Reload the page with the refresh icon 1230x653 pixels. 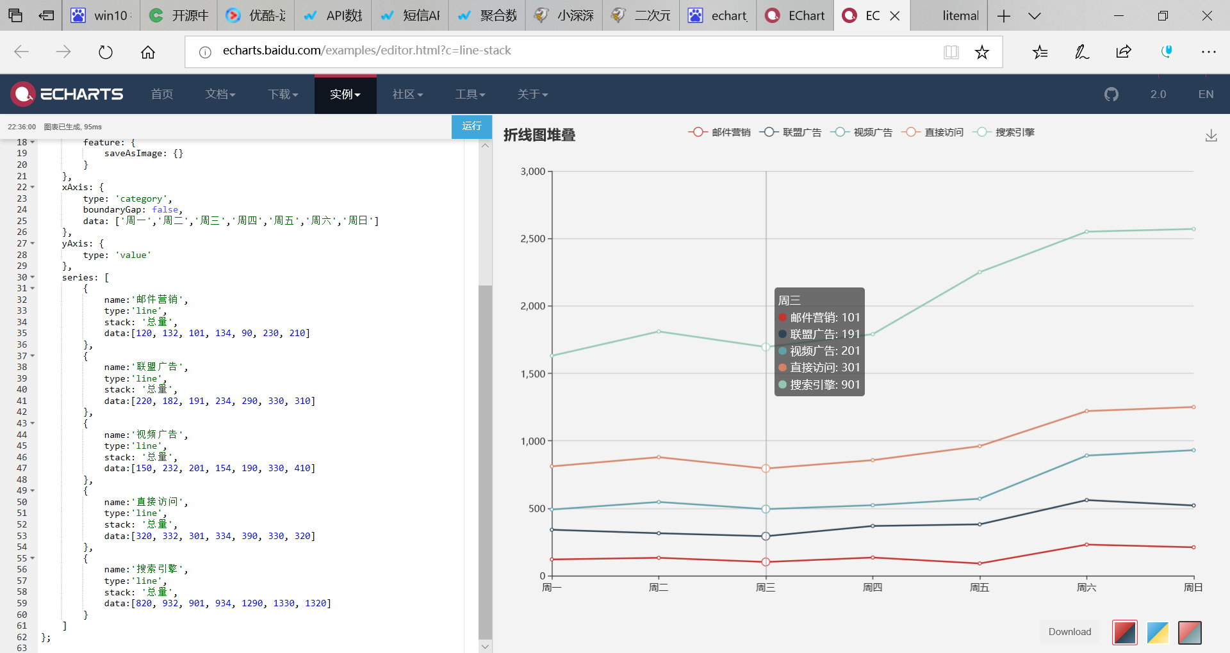105,52
